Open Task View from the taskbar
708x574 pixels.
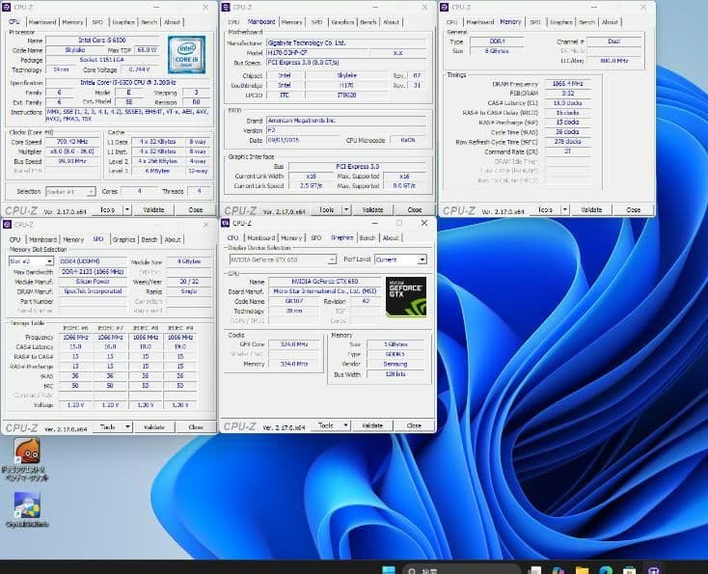click(534, 570)
